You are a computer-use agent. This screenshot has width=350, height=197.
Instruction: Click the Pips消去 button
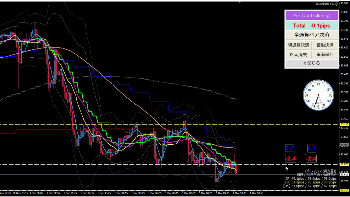click(x=298, y=54)
